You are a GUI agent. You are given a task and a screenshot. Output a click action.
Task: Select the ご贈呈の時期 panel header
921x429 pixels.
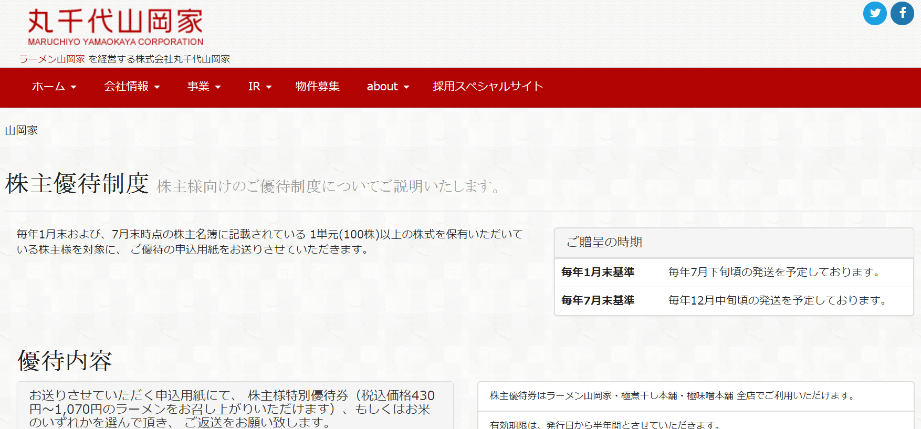(734, 243)
